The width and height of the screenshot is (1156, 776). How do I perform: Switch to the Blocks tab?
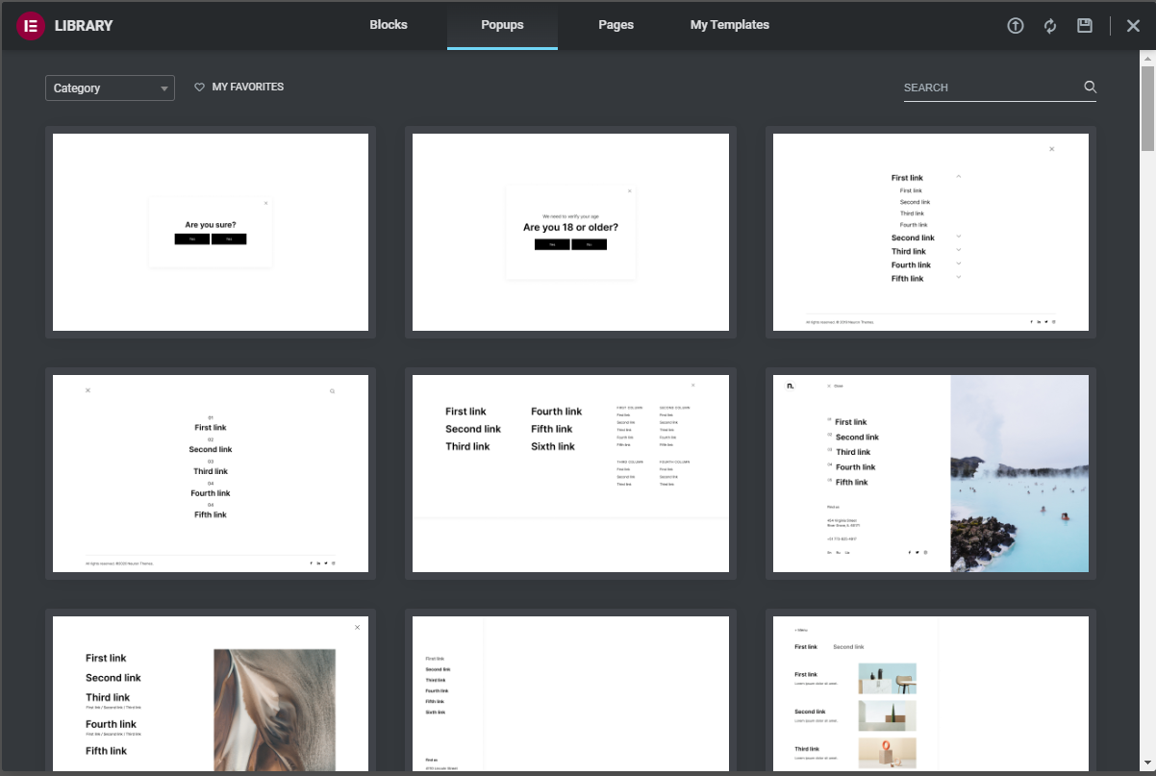(389, 25)
